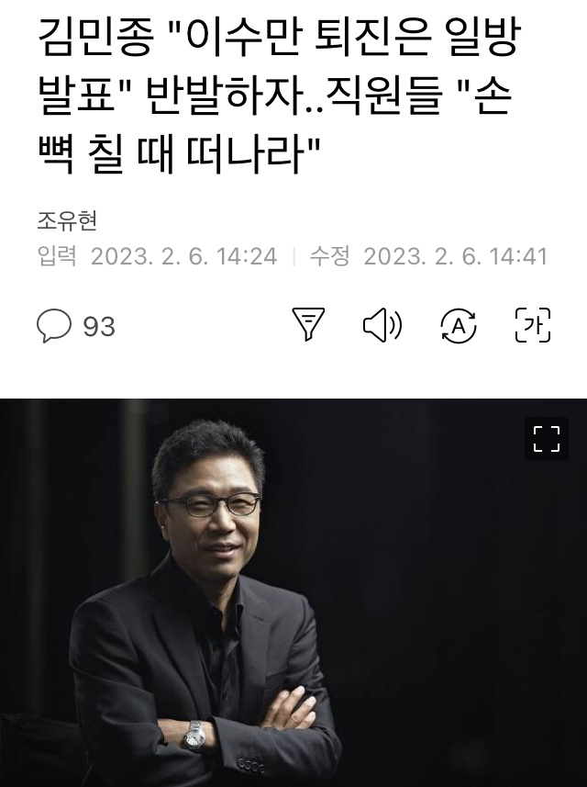Screen dimensions: 587x787
Task: Tap the article summary funnel icon
Action: pos(308,325)
